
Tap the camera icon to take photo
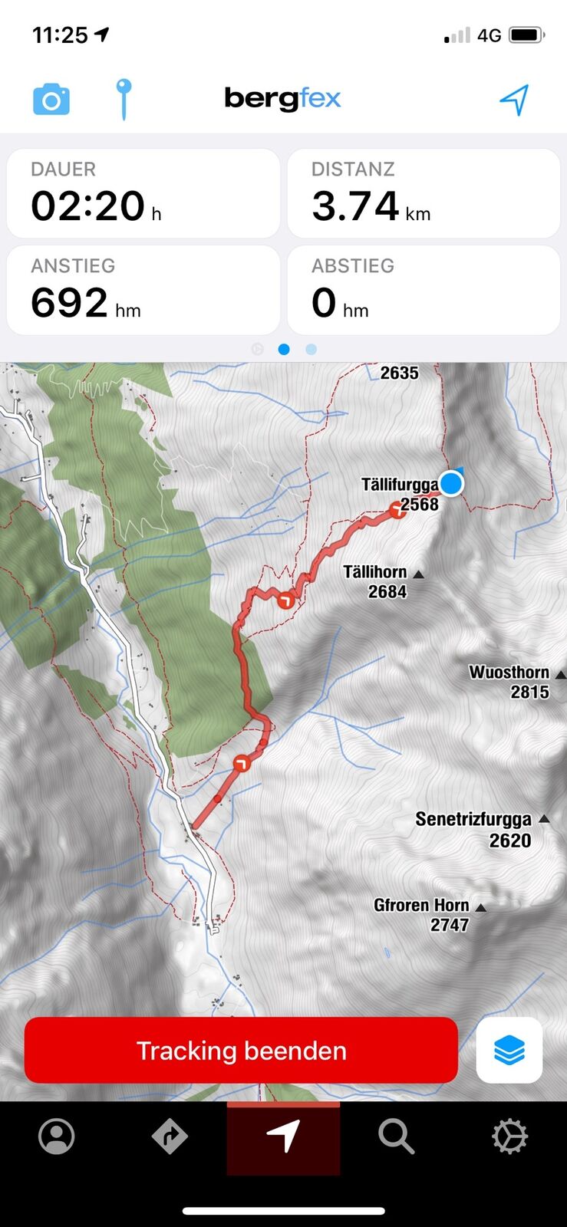coord(51,100)
